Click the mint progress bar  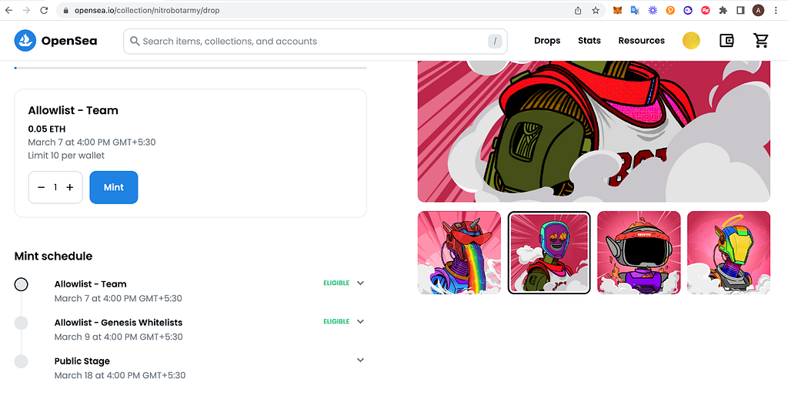[191, 68]
